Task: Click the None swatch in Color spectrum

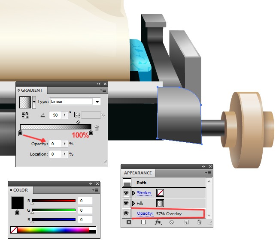Action: [x=14, y=230]
